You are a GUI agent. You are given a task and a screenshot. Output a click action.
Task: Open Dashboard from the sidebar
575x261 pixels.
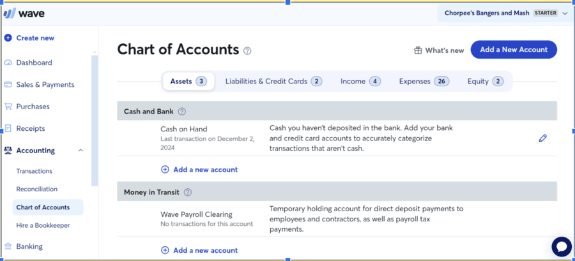(x=34, y=63)
